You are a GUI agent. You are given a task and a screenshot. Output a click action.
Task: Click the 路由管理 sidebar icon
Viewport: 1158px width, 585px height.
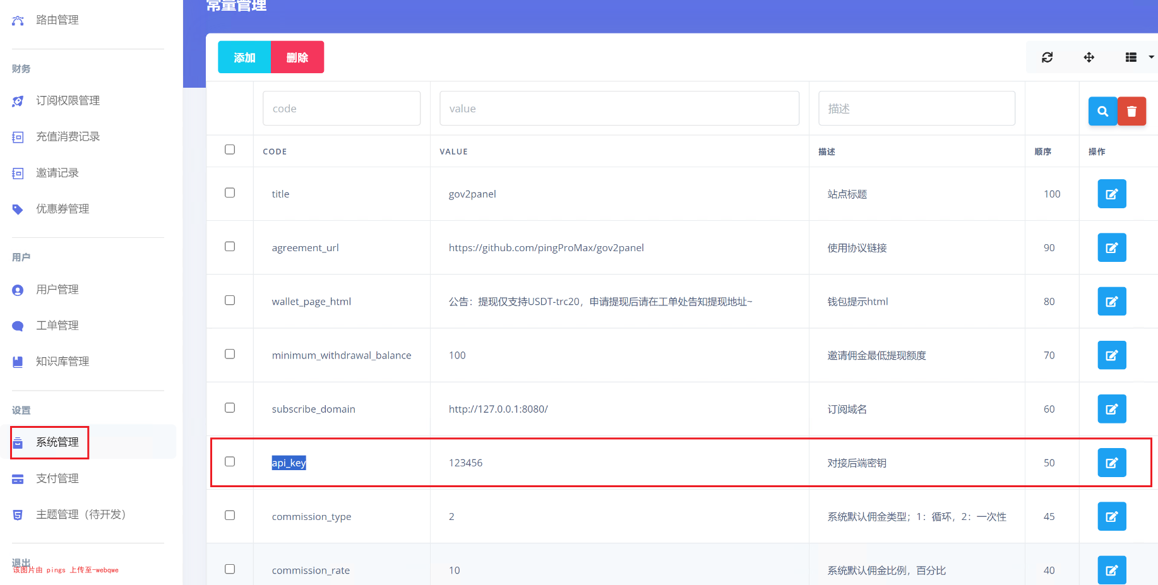click(18, 20)
